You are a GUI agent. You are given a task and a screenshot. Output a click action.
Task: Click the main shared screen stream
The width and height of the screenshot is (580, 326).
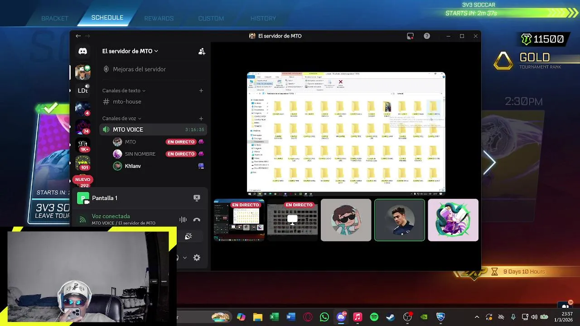346,133
